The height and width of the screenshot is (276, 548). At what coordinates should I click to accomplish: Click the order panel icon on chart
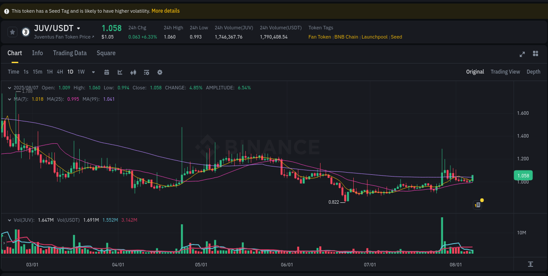point(477,205)
